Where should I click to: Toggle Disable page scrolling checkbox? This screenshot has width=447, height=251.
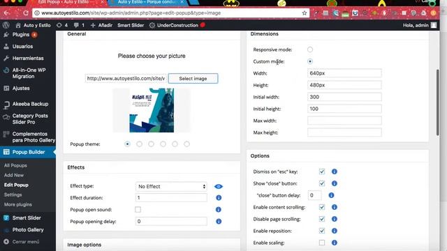pos(322,219)
